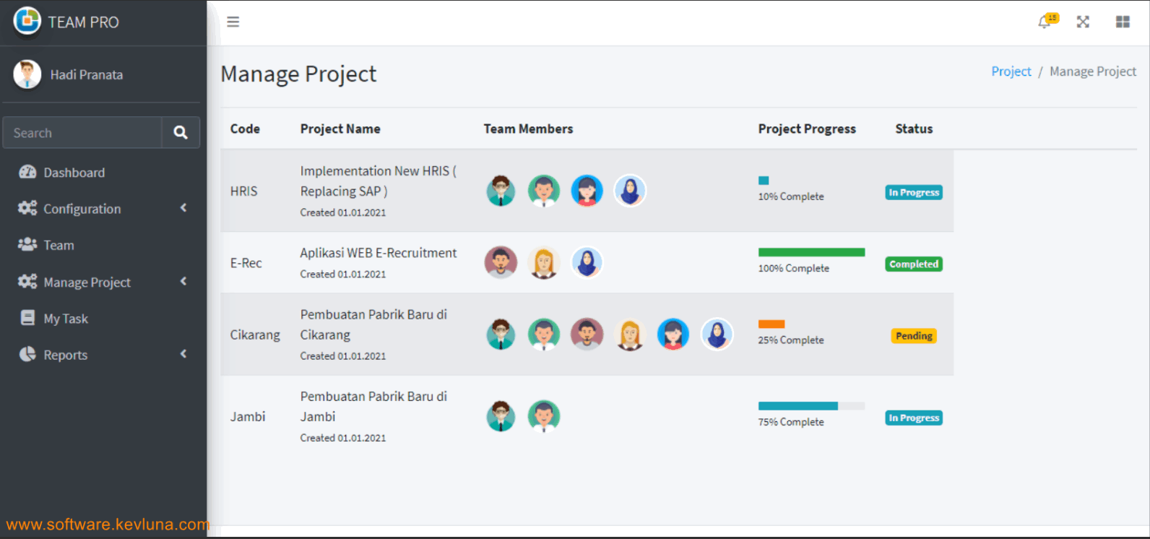
Task: Open My Task in the sidebar
Action: 66,319
